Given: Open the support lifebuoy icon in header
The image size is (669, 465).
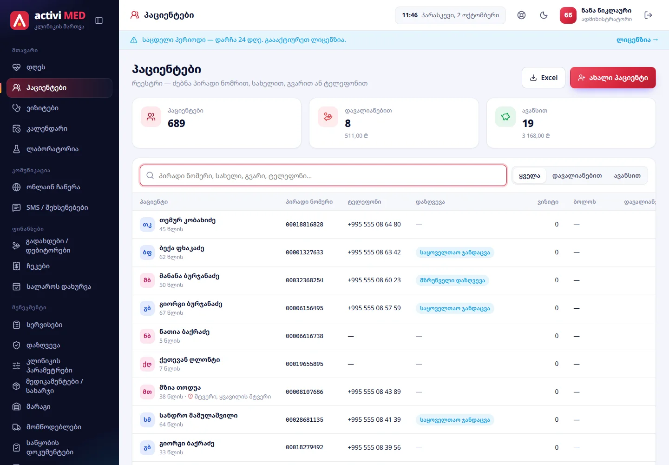Looking at the screenshot, I should (x=522, y=15).
